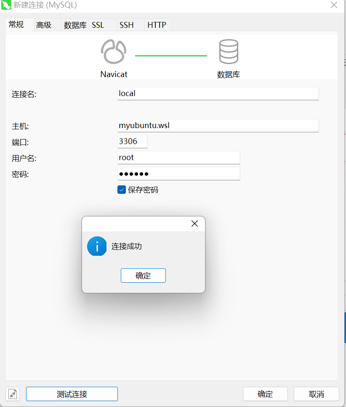Screen dimensions: 346x407
Task: Click the connection name field containing local
Action: click(218, 94)
